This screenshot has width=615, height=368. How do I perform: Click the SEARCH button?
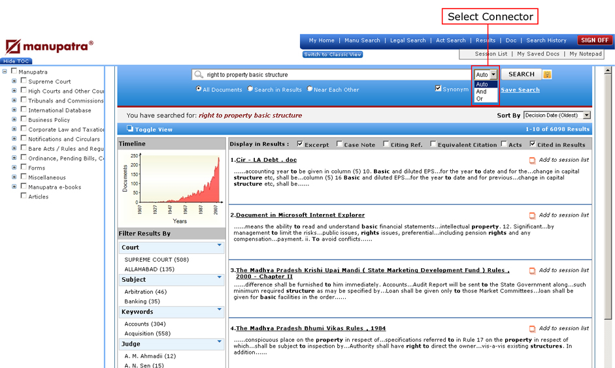point(522,74)
